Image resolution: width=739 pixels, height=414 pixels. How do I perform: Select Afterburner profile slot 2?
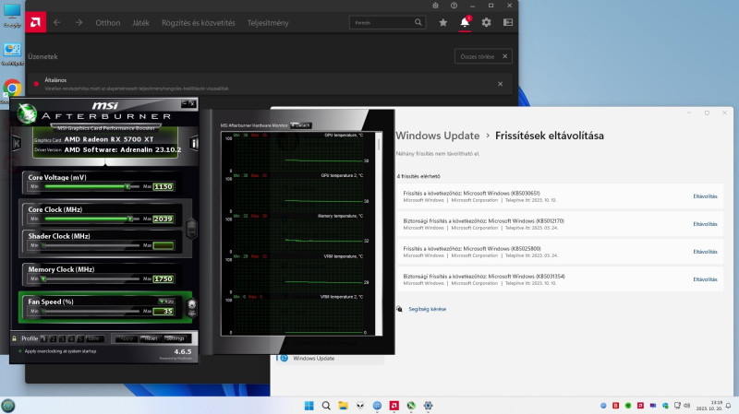click(53, 338)
